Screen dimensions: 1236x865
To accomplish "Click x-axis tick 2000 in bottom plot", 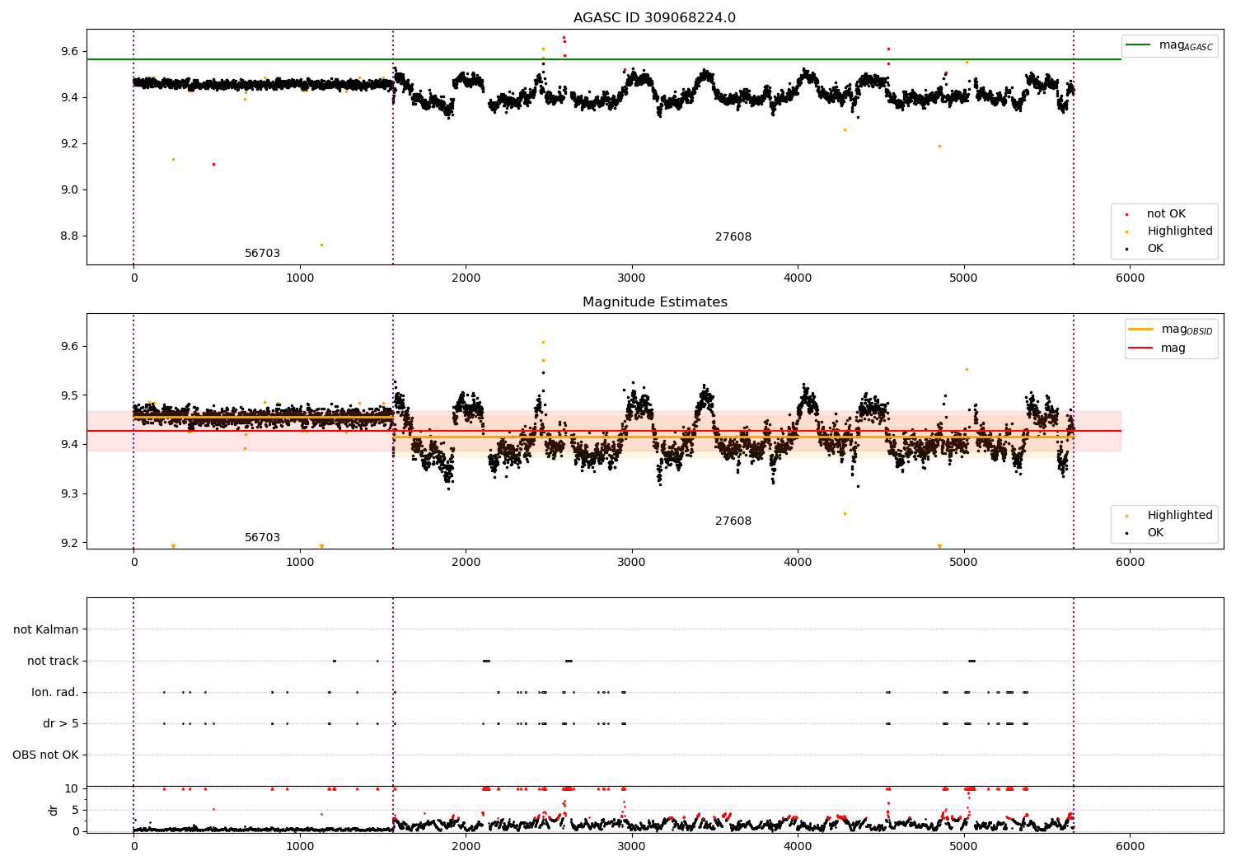I will click(x=466, y=847).
